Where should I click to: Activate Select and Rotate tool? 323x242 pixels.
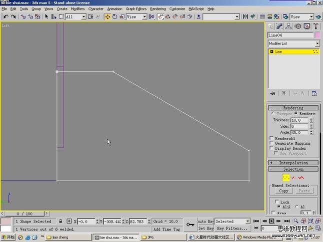pyautogui.click(x=114, y=16)
